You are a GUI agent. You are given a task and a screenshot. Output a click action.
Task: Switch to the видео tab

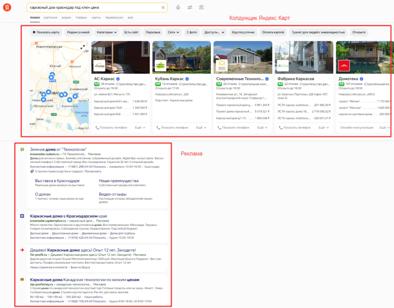66,18
